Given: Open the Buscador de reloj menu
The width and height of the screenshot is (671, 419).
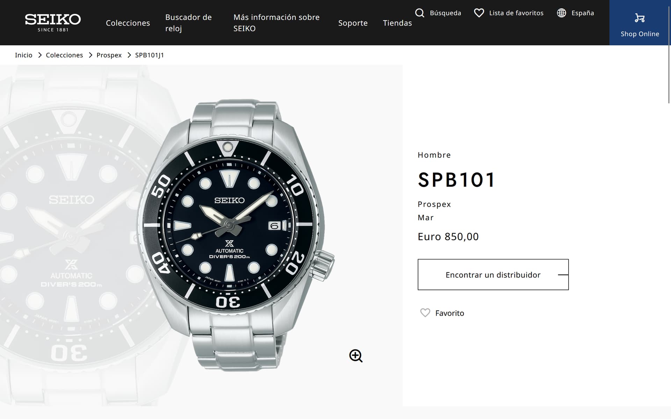Looking at the screenshot, I should [x=188, y=23].
